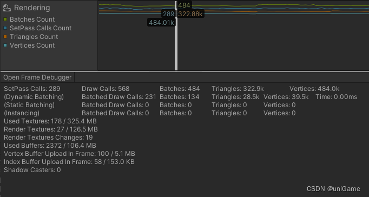
Task: Click the 289 SetPass chart value label
Action: coord(168,14)
